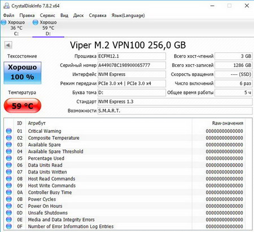Screen dimensions: 254x232
Task: Click the transfer mode field PCIe 3.0 x4
Action: point(132,83)
